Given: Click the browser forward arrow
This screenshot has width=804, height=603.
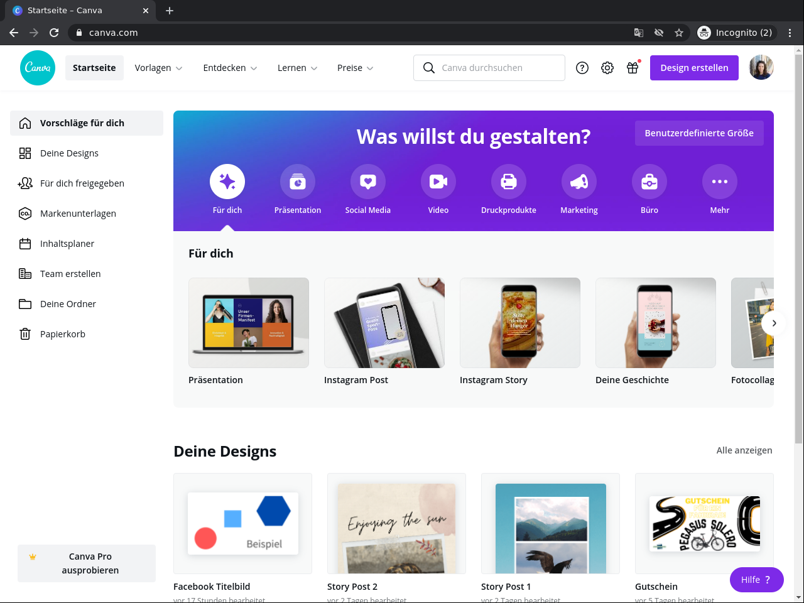Looking at the screenshot, I should click(x=34, y=33).
